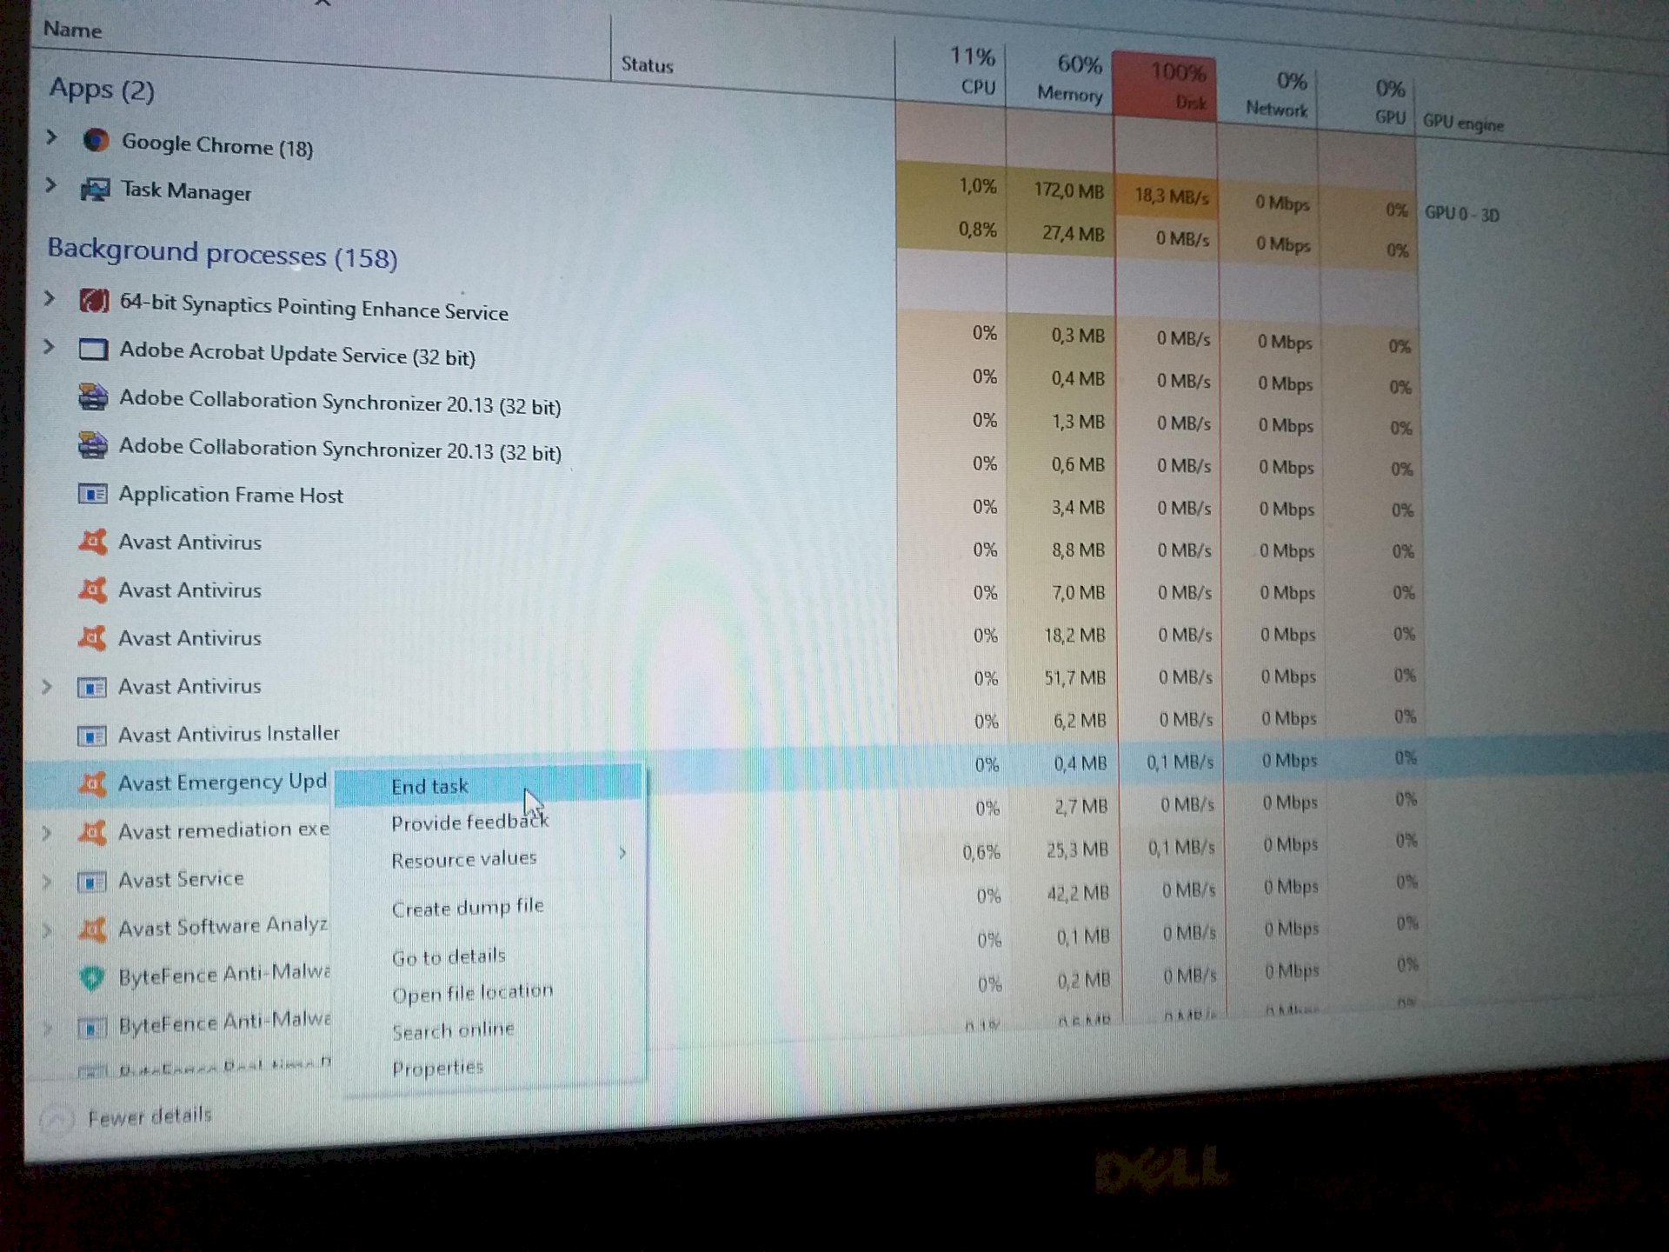
Task: Click Chrome's 18,3 MB/s disk value
Action: click(x=1171, y=196)
